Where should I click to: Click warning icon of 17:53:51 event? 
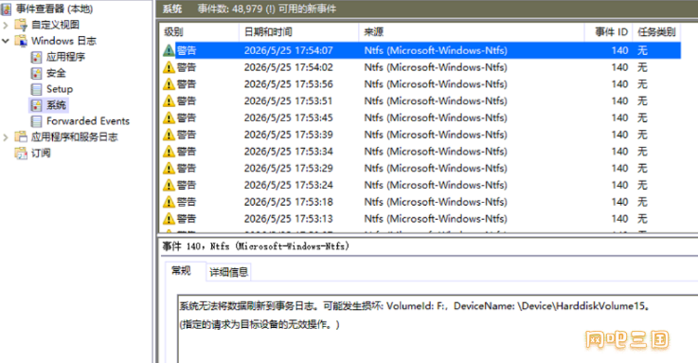coord(169,101)
